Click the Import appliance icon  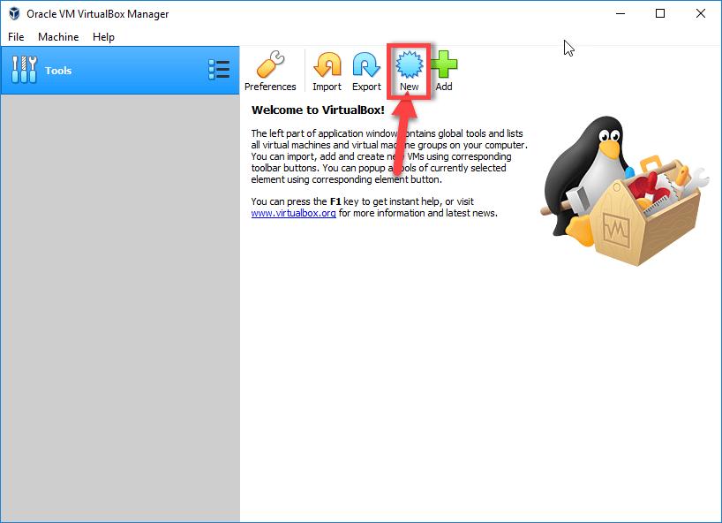click(327, 66)
